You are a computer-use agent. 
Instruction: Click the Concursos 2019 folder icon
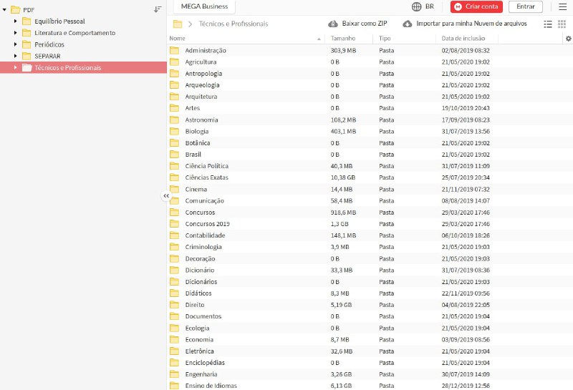(x=174, y=224)
